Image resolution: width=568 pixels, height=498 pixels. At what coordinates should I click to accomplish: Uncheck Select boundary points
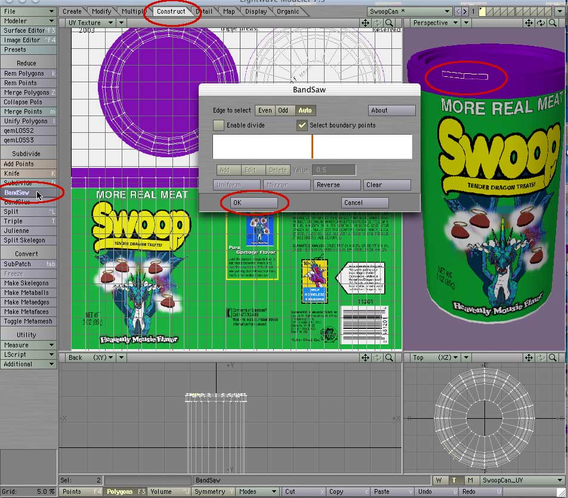[x=302, y=125]
